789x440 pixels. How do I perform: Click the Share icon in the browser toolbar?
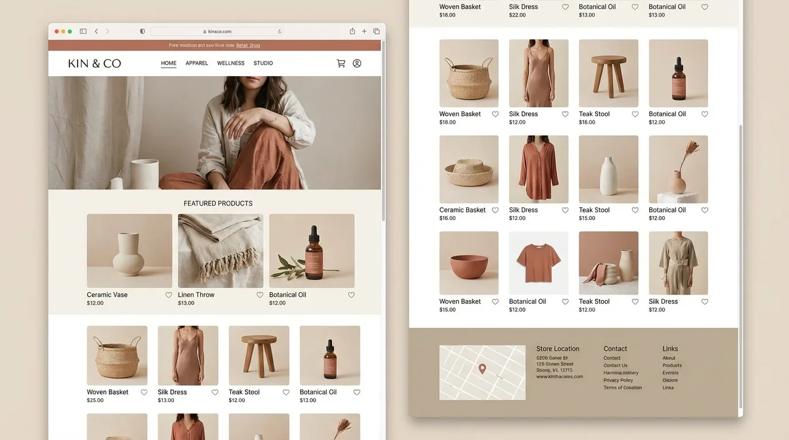pyautogui.click(x=352, y=31)
